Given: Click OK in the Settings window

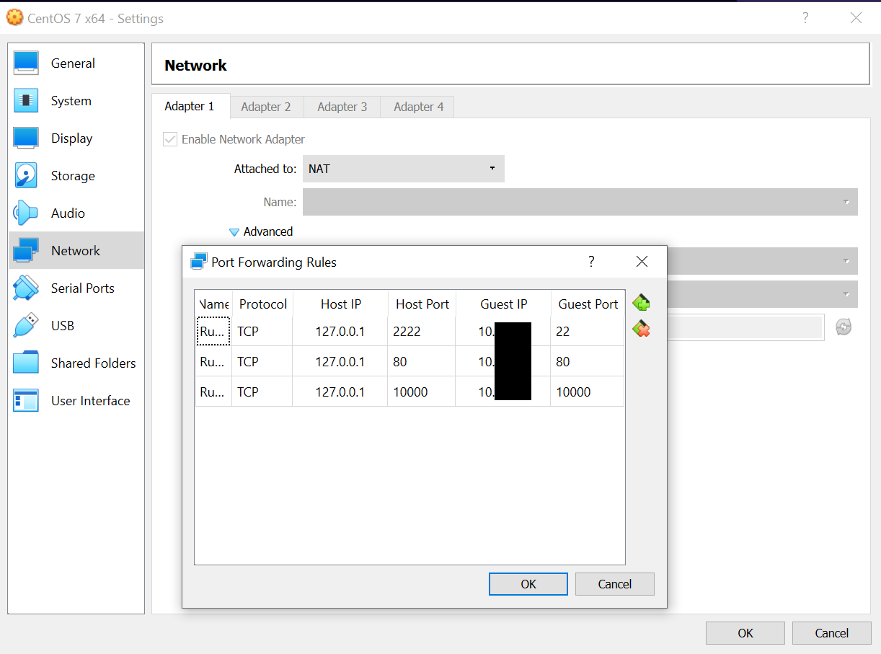Looking at the screenshot, I should click(745, 633).
